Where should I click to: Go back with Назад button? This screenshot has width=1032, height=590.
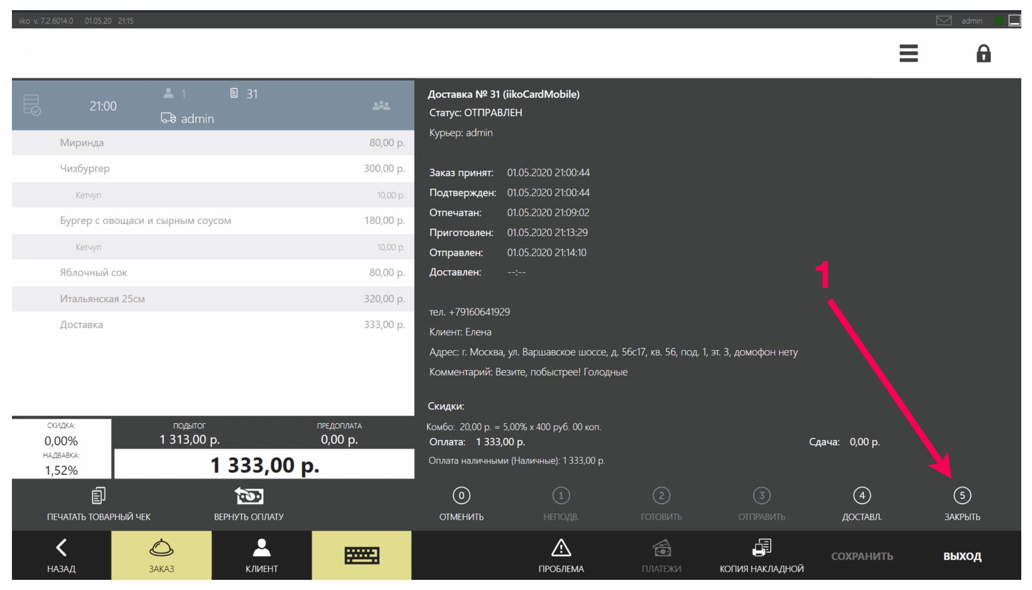point(61,555)
